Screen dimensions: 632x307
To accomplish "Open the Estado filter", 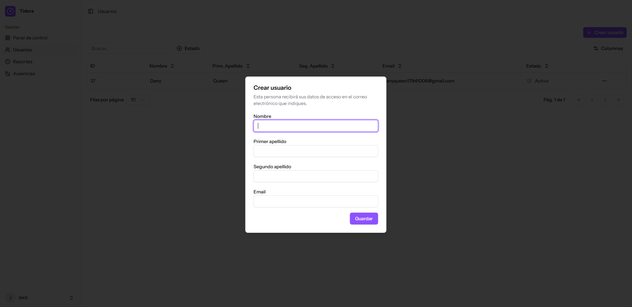I will point(188,48).
